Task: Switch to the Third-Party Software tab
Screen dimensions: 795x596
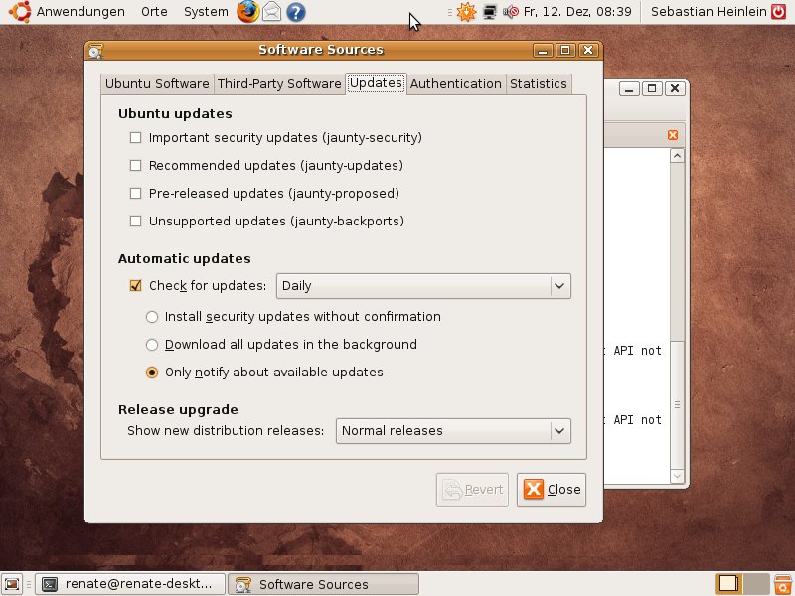Action: click(x=279, y=84)
